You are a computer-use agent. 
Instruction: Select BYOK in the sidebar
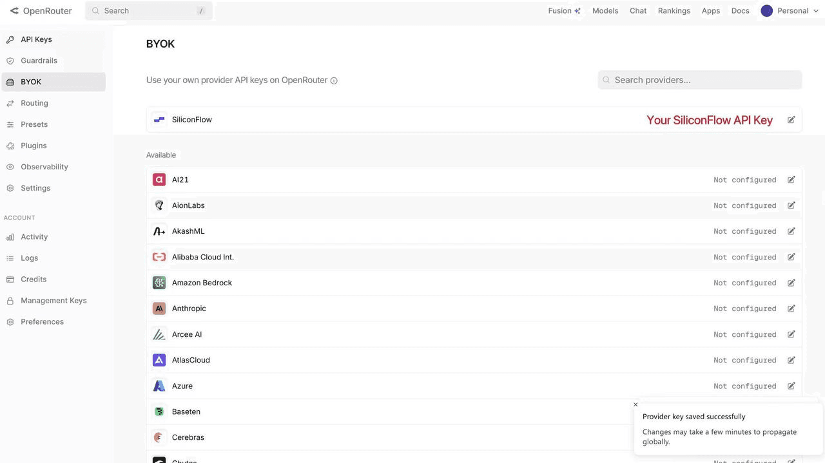(53, 82)
